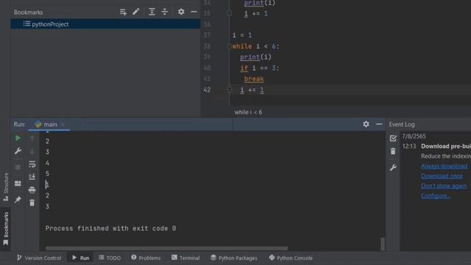Open the TODO tool window
Image resolution: width=471 pixels, height=265 pixels.
(x=110, y=258)
